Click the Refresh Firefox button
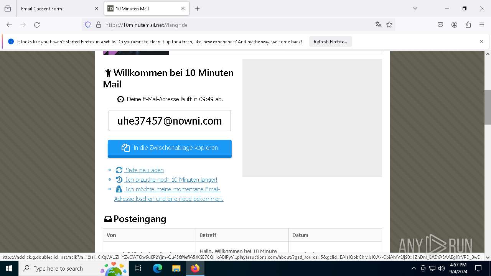Image resolution: width=491 pixels, height=276 pixels. coord(330,42)
